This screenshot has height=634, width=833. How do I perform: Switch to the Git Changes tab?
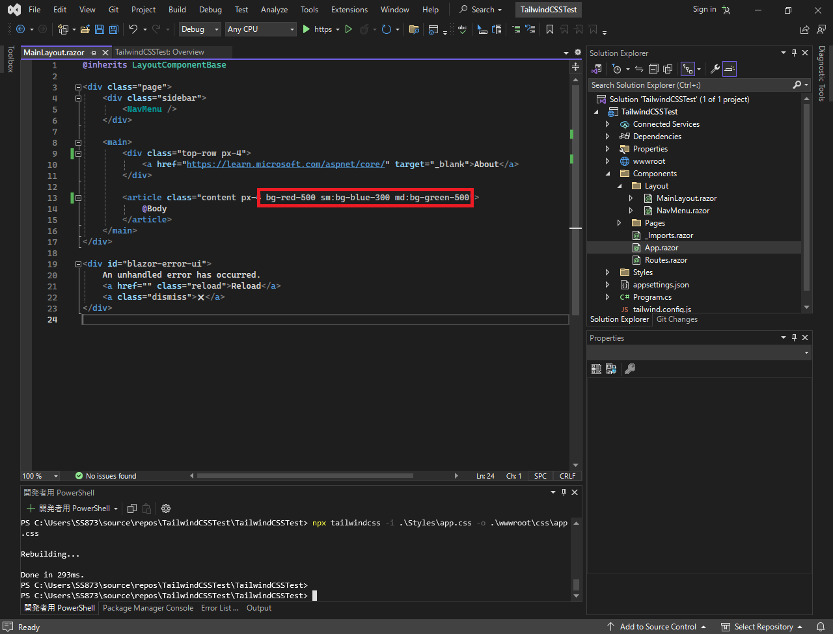(677, 319)
